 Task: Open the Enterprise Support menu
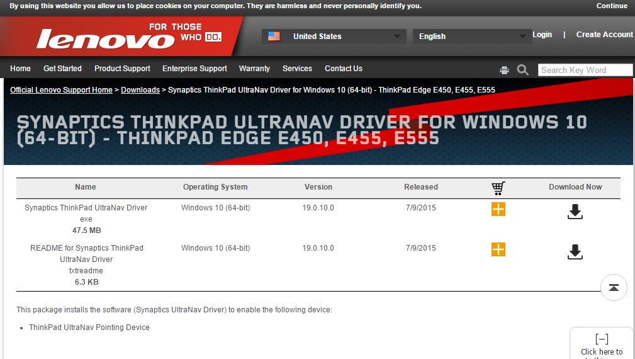click(195, 69)
